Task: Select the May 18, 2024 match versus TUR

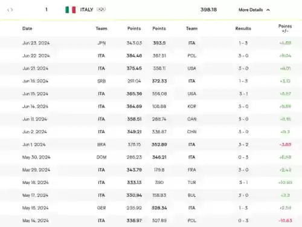Action: point(151,182)
